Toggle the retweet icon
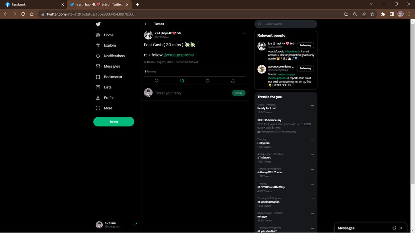 pyautogui.click(x=182, y=81)
